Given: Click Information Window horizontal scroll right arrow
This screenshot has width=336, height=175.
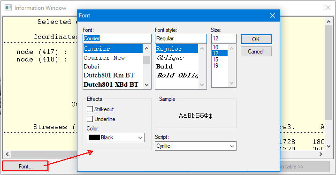Looking at the screenshot, I should click(321, 154).
